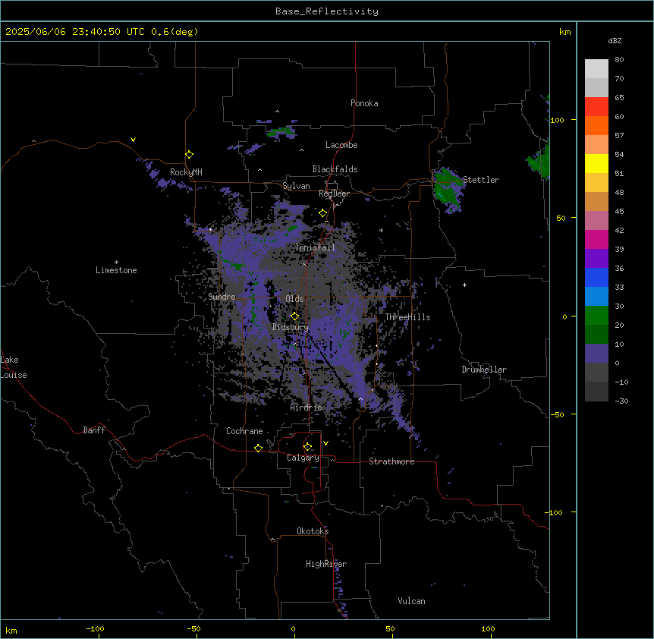Viewport: 654px width, 639px height.
Task: Click the 45 value on the dBZ scale
Action: click(619, 212)
